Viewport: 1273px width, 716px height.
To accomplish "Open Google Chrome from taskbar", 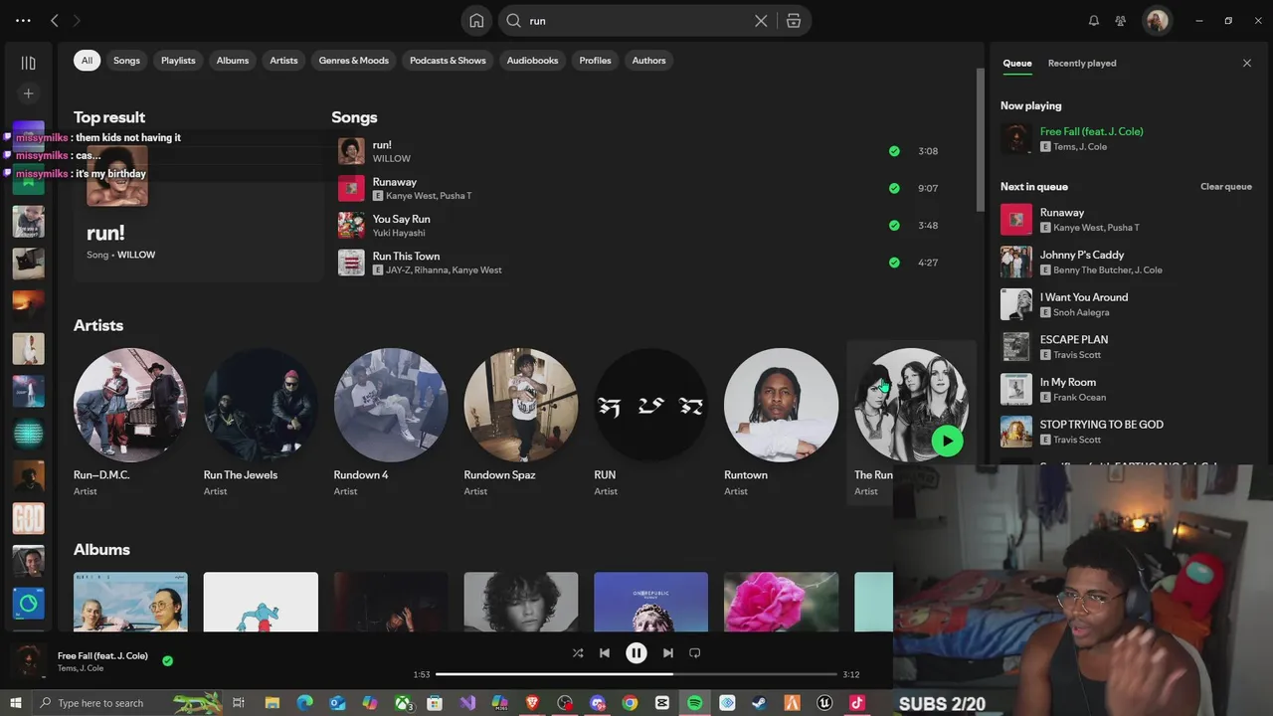I will click(630, 703).
